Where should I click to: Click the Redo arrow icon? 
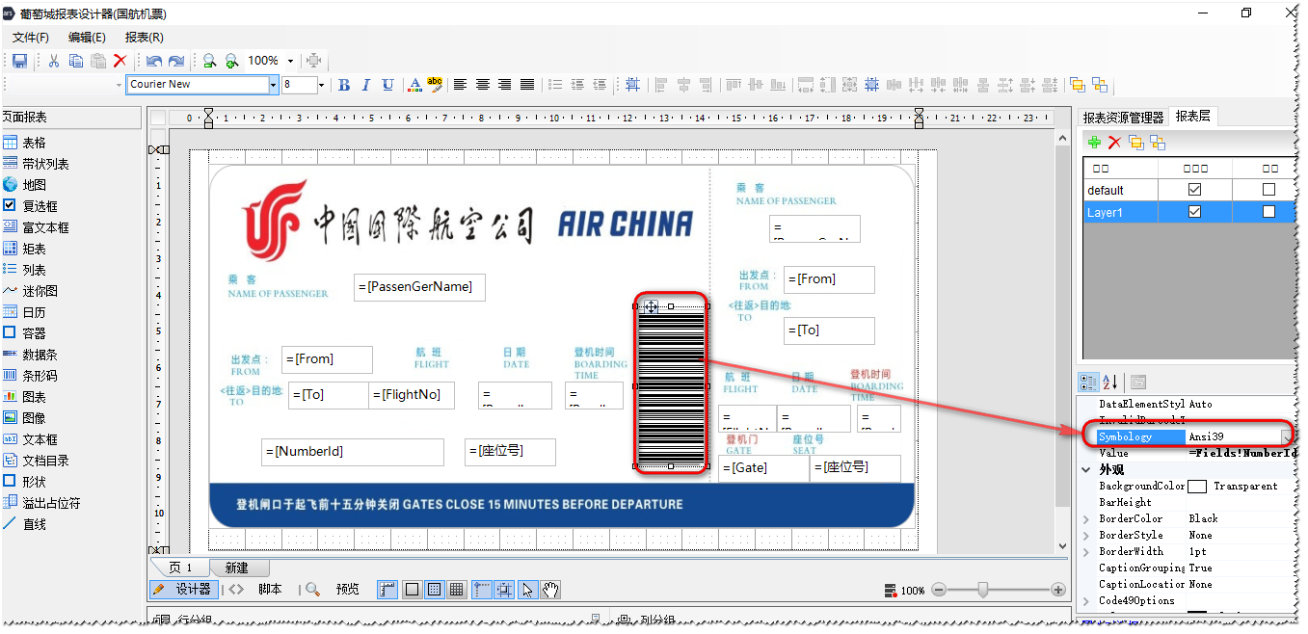[176, 61]
